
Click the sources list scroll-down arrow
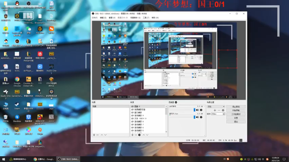click(166, 132)
